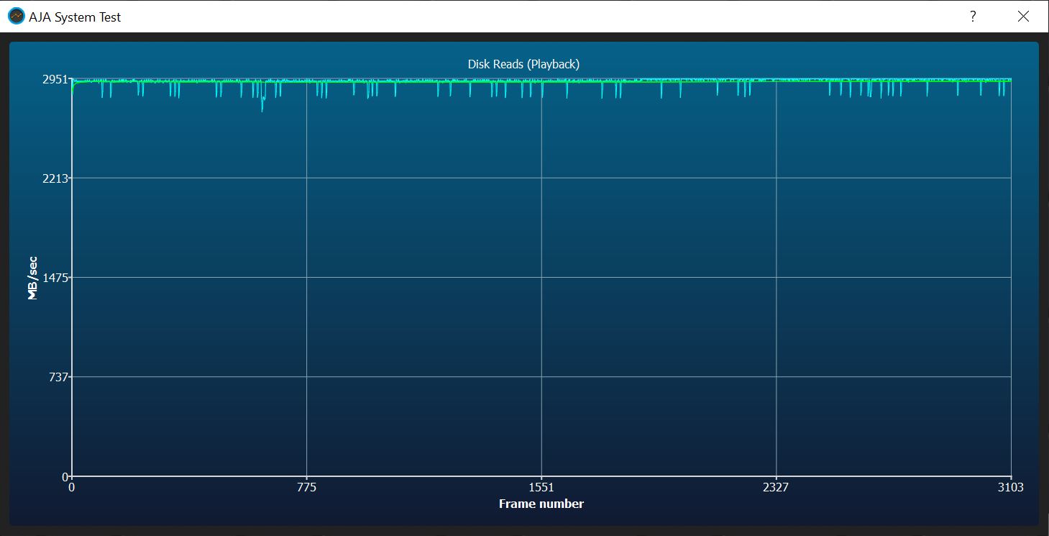This screenshot has width=1049, height=536.
Task: Select the 3103 frame number label
Action: [x=1011, y=487]
